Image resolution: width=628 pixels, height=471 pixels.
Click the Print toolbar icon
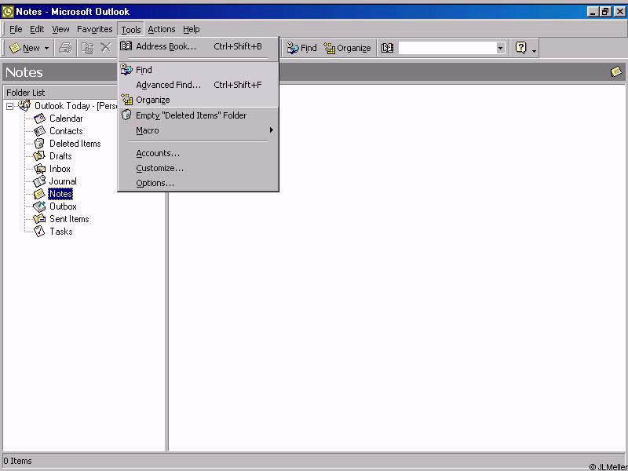[65, 48]
